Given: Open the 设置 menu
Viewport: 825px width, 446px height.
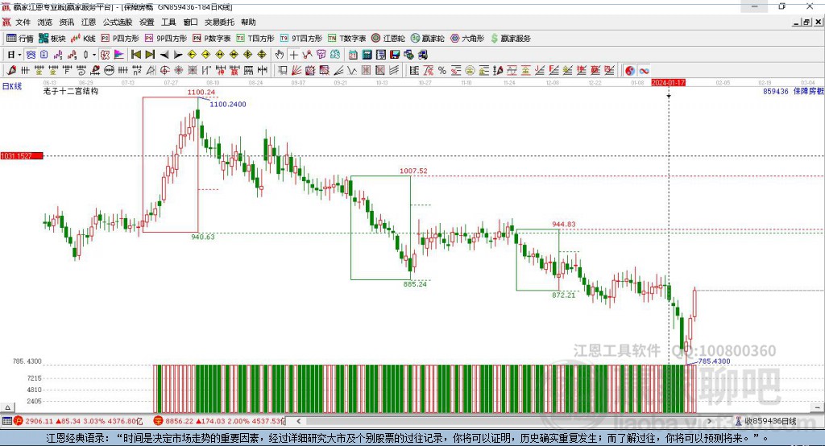Looking at the screenshot, I should pos(147,22).
